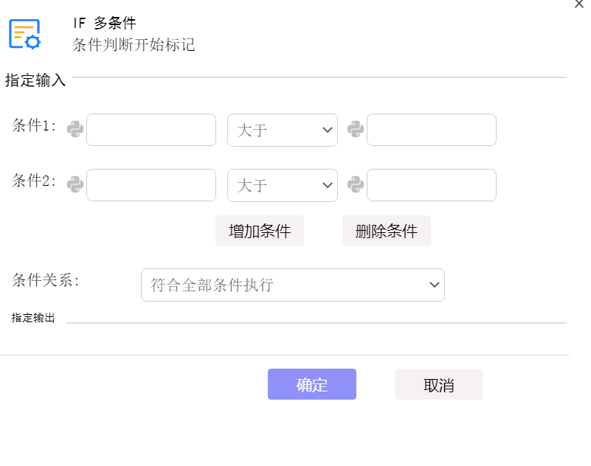Click the 指定输出 section header
Screen dimensions: 591x466
(33, 318)
